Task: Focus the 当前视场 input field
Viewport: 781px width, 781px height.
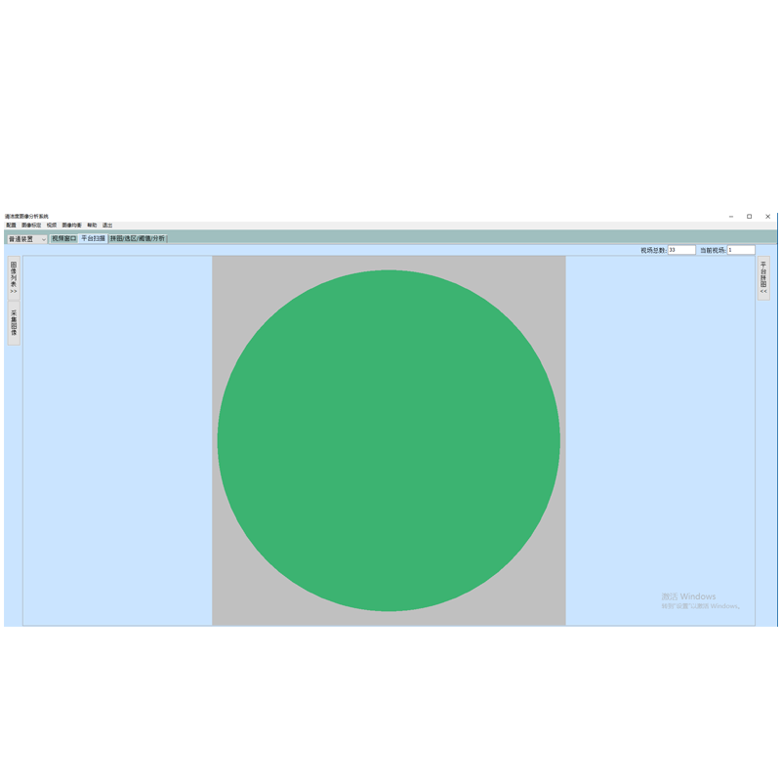Action: (740, 250)
